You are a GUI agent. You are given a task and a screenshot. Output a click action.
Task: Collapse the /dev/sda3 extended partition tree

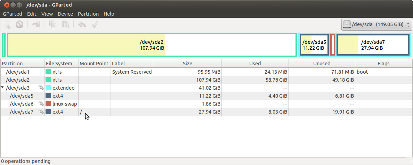[3, 88]
